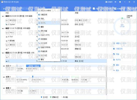
Task: Click the 磁盘 0 label in disk map
Action: pyautogui.click(x=9, y=66)
